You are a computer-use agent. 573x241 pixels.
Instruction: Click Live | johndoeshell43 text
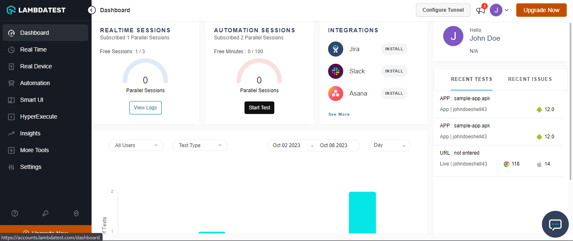[463, 164]
